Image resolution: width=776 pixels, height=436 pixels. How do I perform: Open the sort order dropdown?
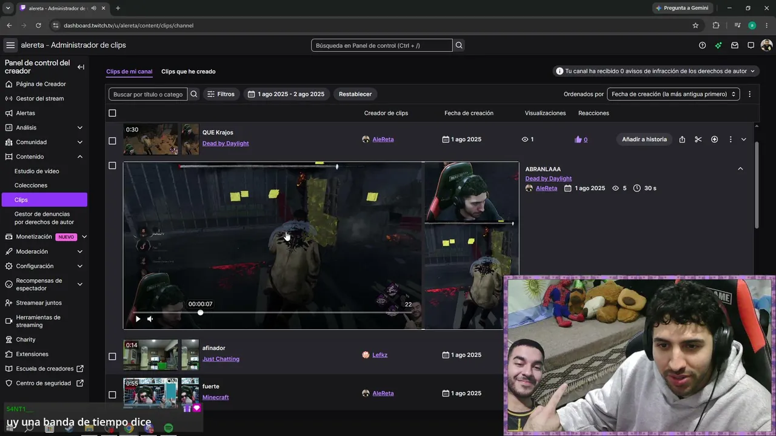(674, 94)
